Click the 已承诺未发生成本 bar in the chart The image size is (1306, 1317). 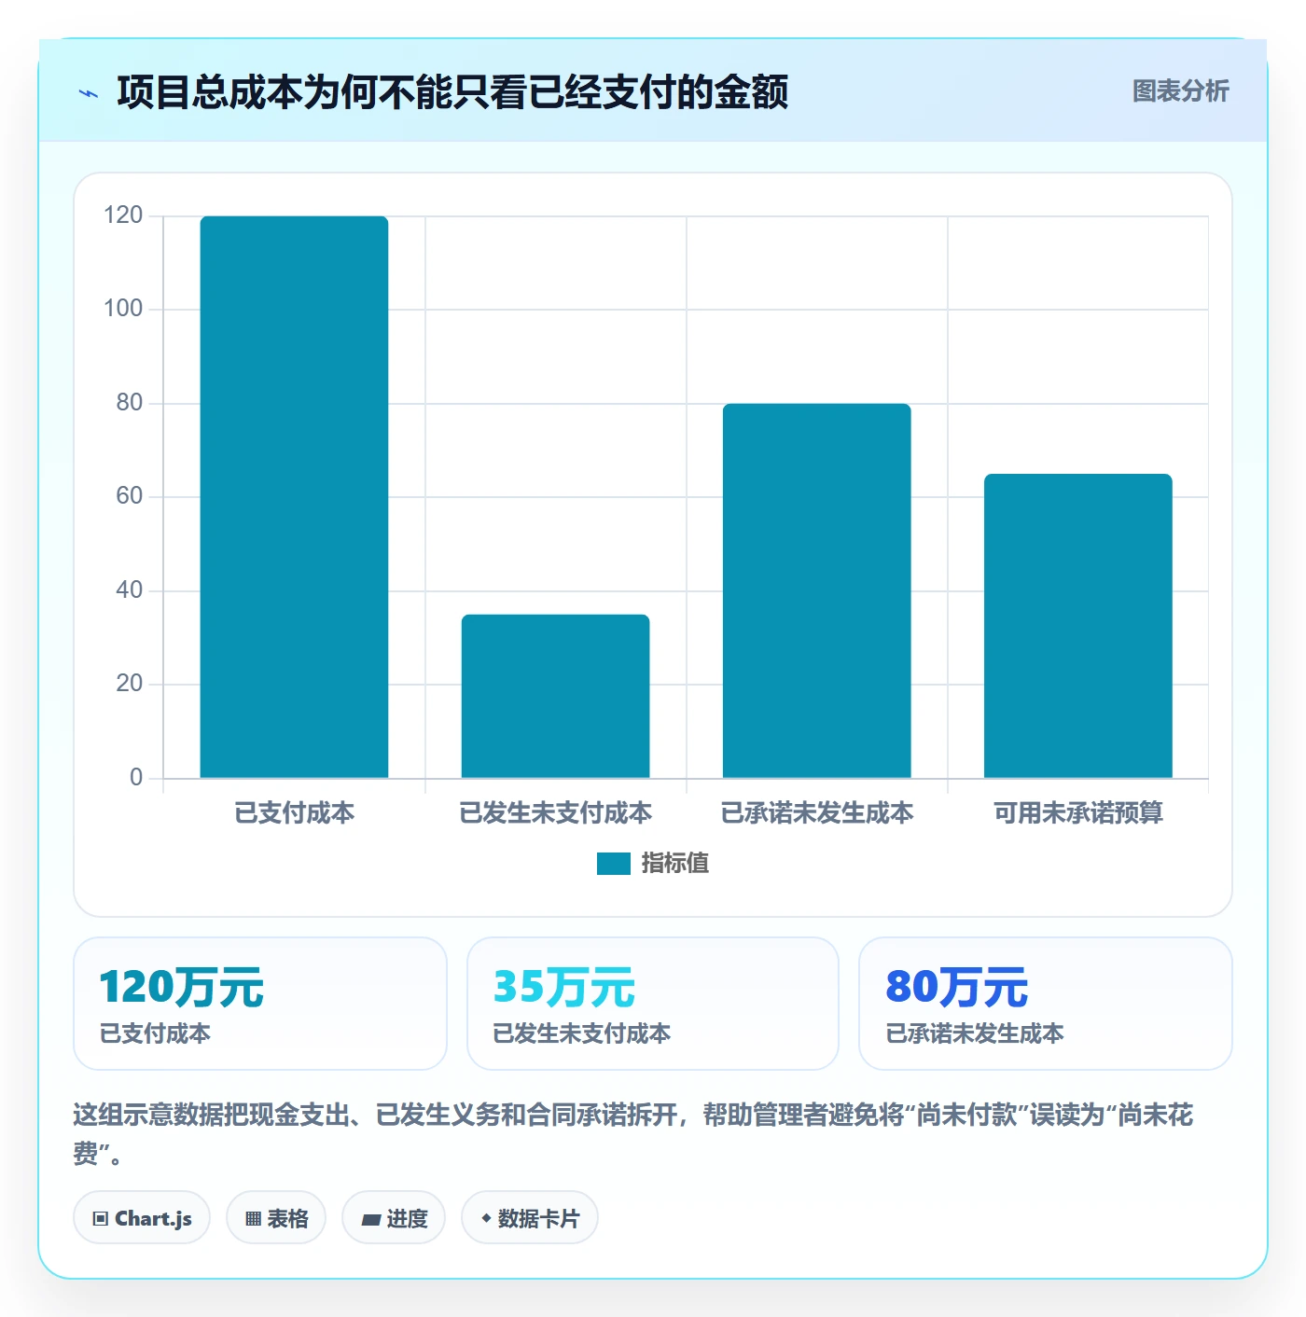pos(816,590)
